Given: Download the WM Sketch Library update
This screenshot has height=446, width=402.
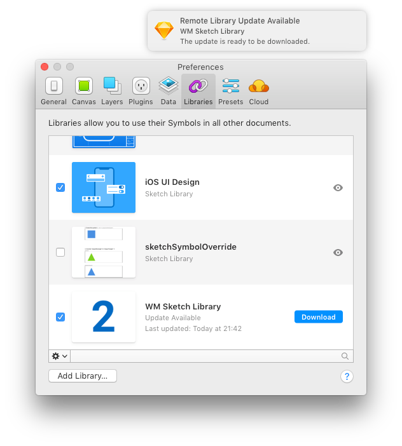Looking at the screenshot, I should [x=319, y=317].
